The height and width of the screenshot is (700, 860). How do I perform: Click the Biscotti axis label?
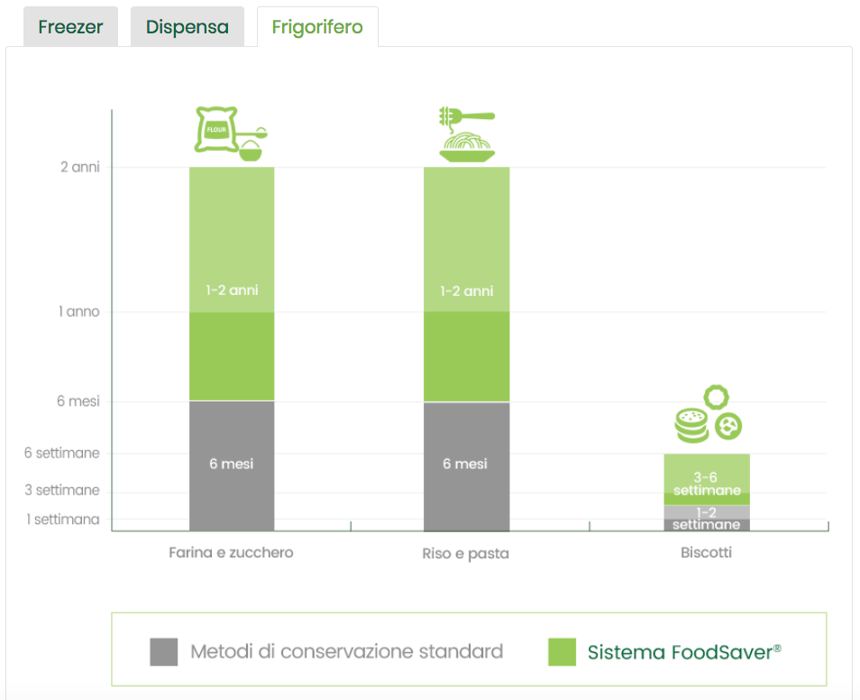point(706,552)
